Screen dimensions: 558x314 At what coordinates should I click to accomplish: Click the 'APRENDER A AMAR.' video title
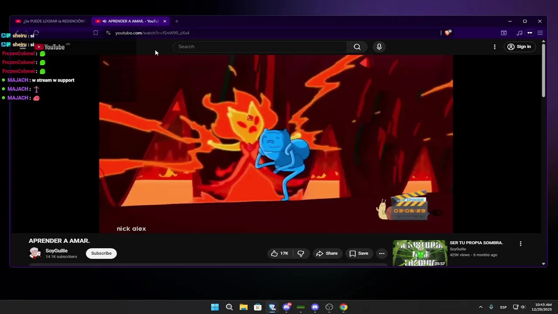(x=59, y=241)
